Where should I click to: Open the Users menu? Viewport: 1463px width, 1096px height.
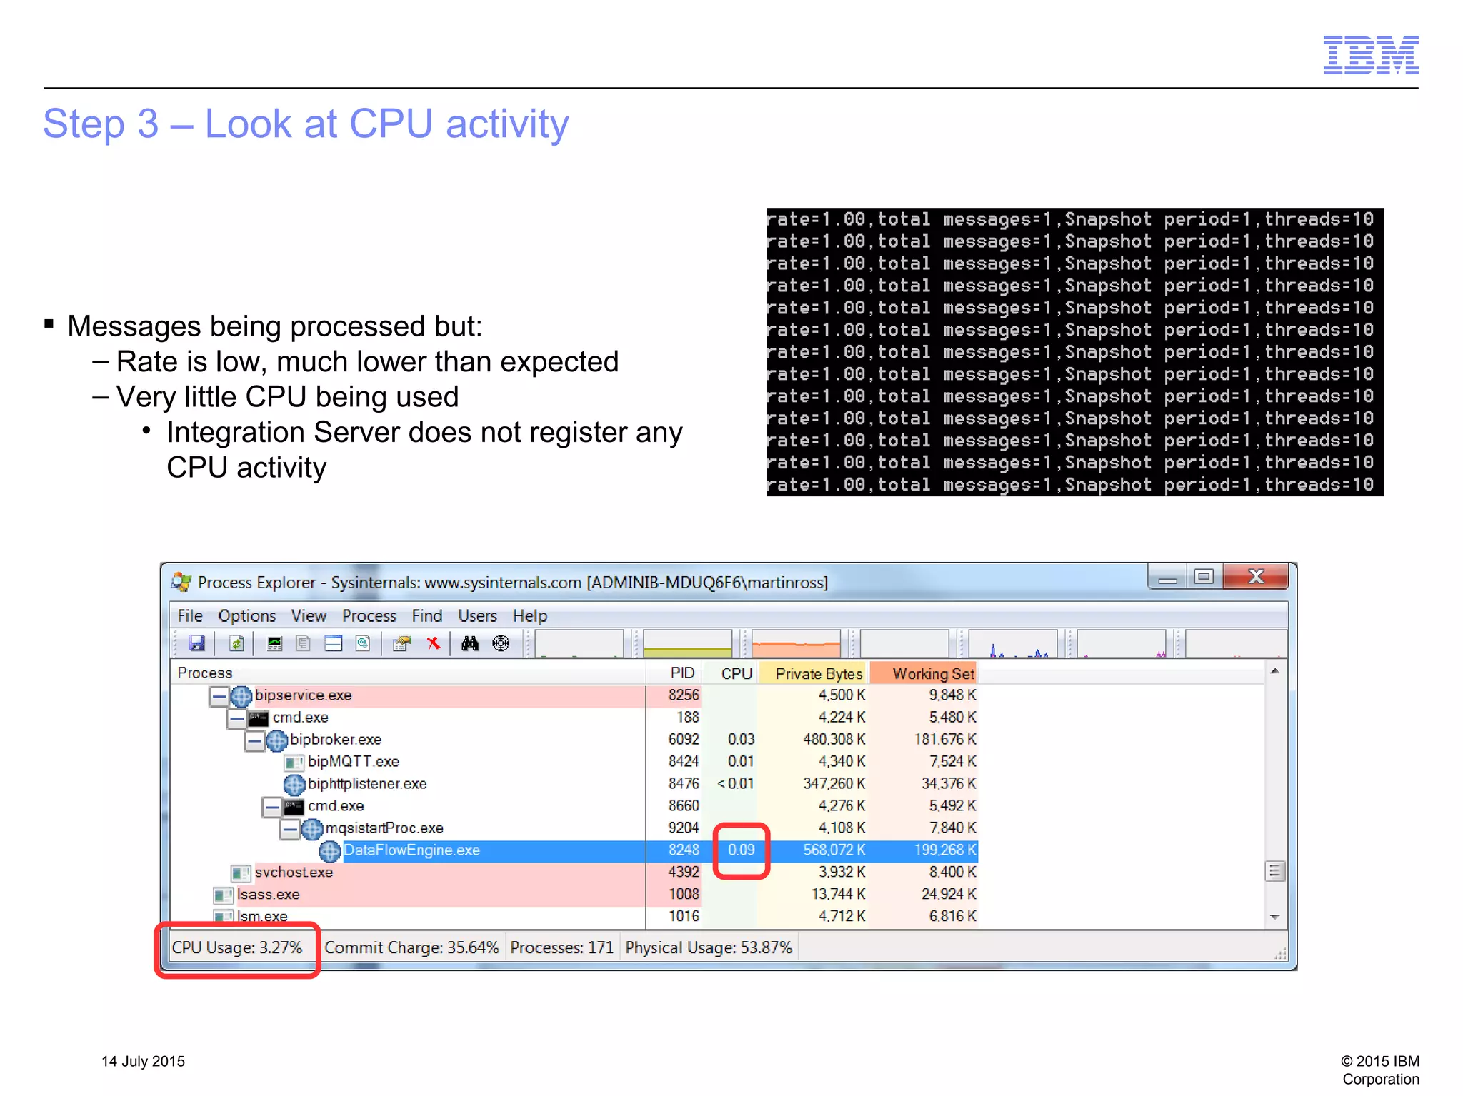(x=478, y=615)
